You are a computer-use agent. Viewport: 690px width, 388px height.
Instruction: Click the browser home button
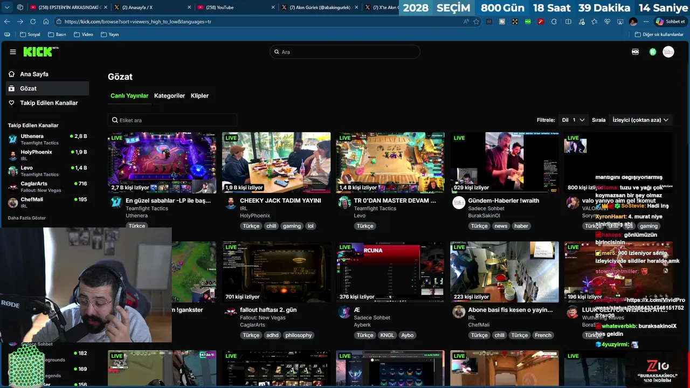[x=46, y=22]
